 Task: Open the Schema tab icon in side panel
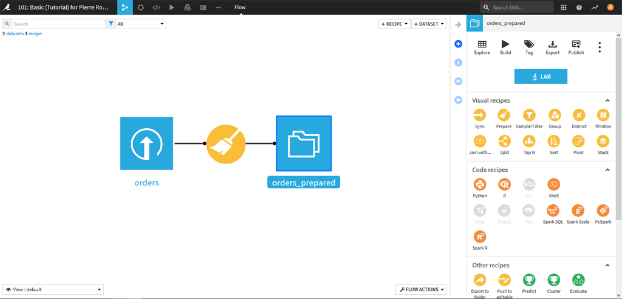458,81
